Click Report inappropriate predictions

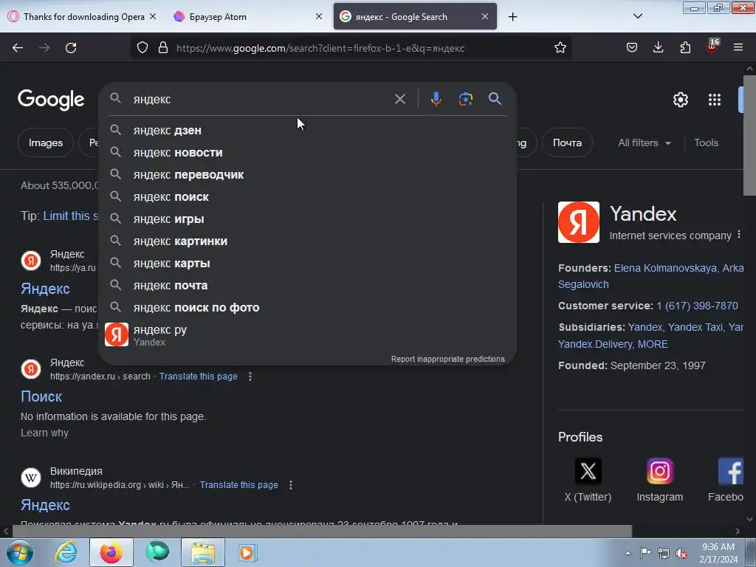pyautogui.click(x=447, y=360)
